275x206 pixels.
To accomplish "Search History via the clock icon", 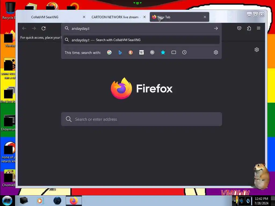I will tap(184, 52).
